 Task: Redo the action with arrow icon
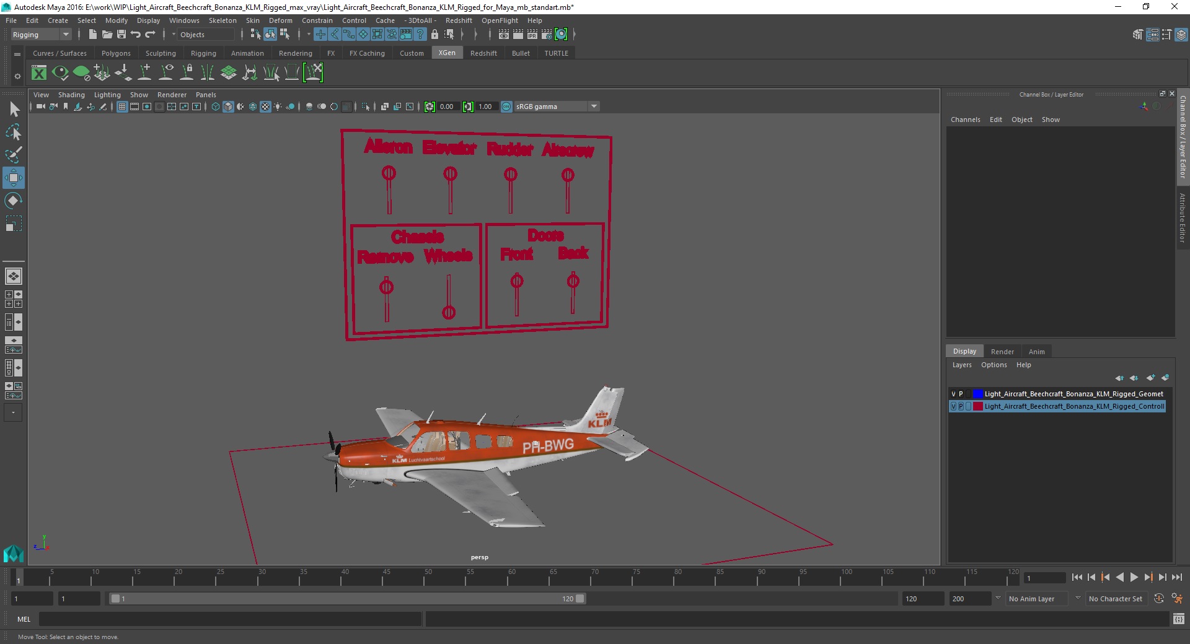coord(150,35)
